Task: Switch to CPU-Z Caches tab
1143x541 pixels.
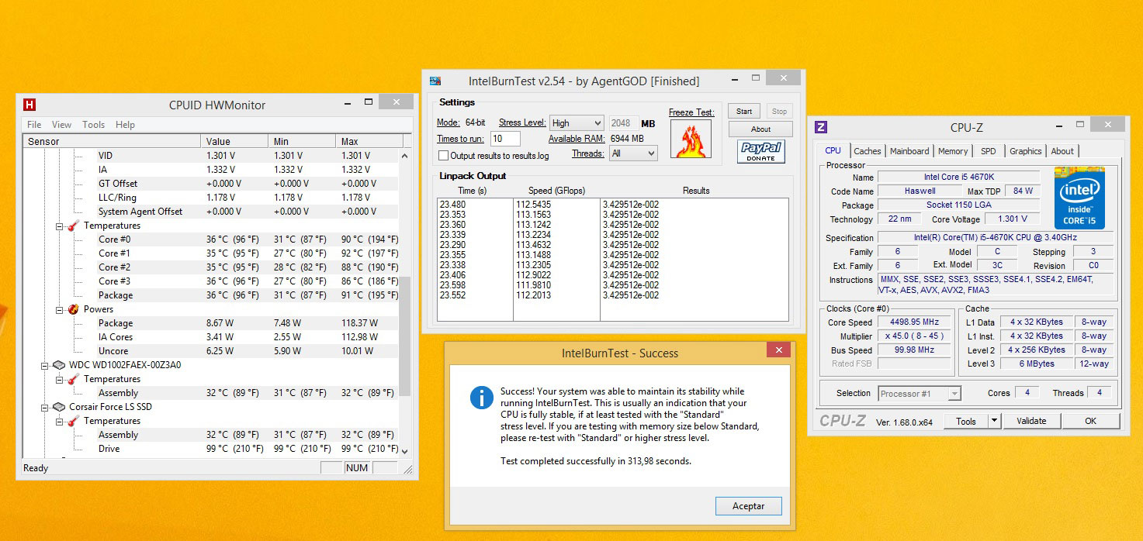Action: 868,151
